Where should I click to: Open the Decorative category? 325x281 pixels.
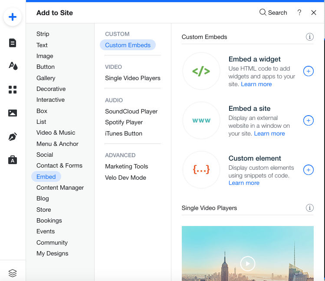[51, 89]
